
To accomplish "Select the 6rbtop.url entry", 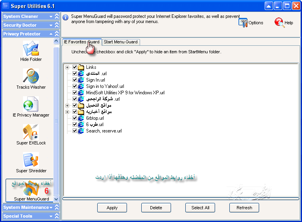I will pos(95,118).
